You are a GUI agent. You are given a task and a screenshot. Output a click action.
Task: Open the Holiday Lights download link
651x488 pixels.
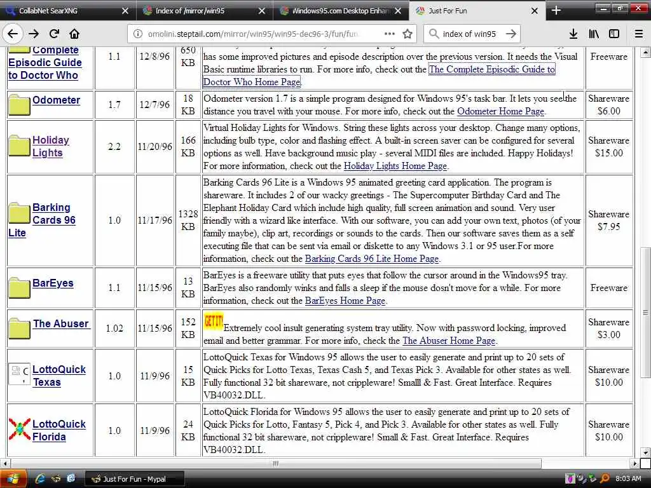(x=51, y=146)
